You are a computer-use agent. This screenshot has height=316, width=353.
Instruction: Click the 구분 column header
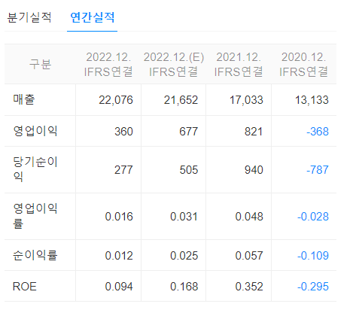[x=40, y=64]
